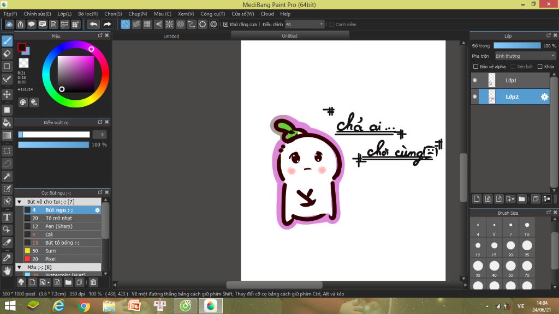
Task: Click the Redo arrow in toolbar
Action: pos(107,24)
